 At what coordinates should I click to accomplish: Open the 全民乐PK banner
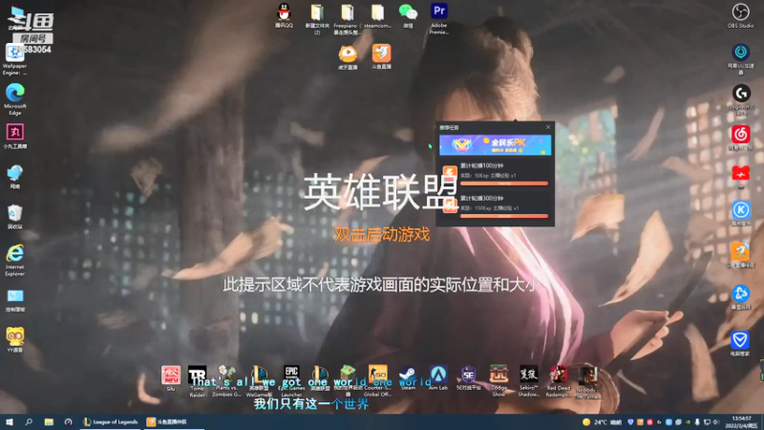point(495,145)
